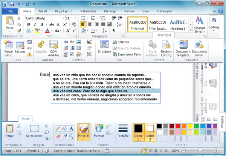
Task: Expand the Paste options arrow
Action: point(10,31)
